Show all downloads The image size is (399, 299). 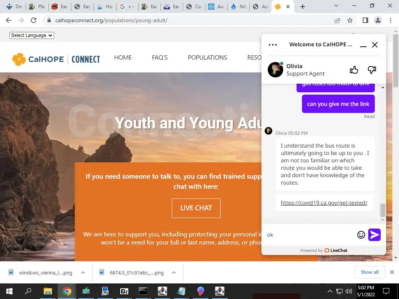[369, 272]
